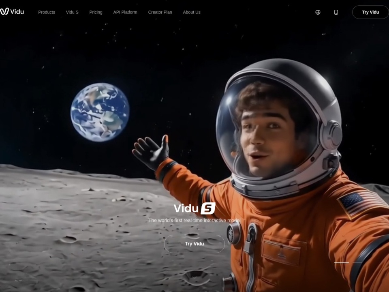Open the language globe icon
Image resolution: width=389 pixels, height=292 pixels.
coord(318,12)
